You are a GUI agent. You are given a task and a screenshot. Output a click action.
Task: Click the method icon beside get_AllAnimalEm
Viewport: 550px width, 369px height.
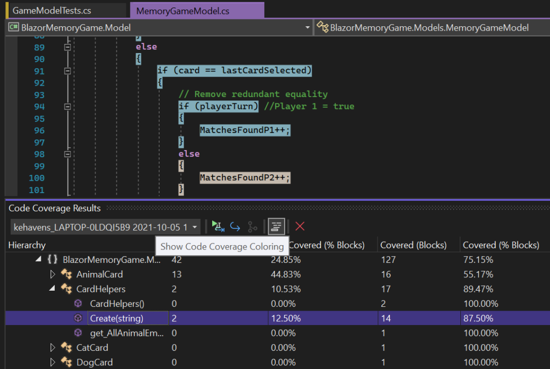(78, 333)
